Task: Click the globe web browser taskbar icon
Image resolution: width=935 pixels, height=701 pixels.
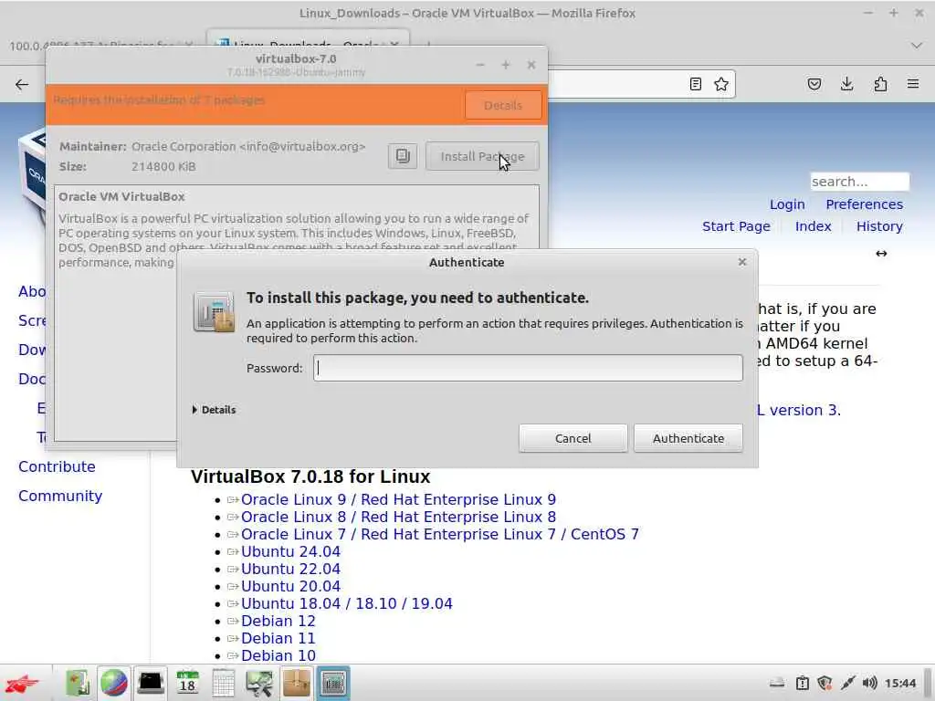Action: pyautogui.click(x=114, y=683)
